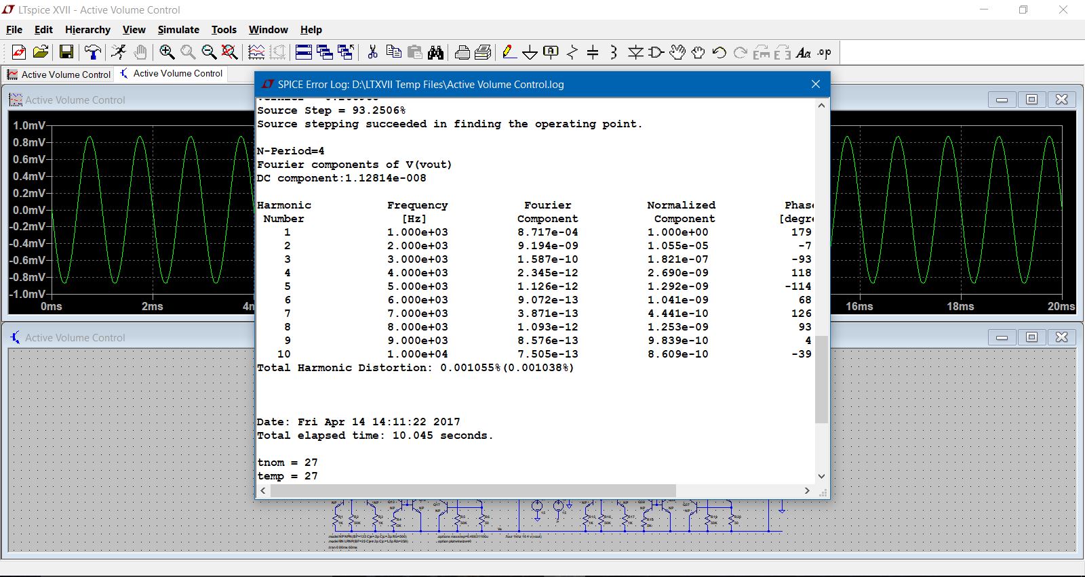Select the Label Net tool
The width and height of the screenshot is (1085, 577).
tap(551, 52)
